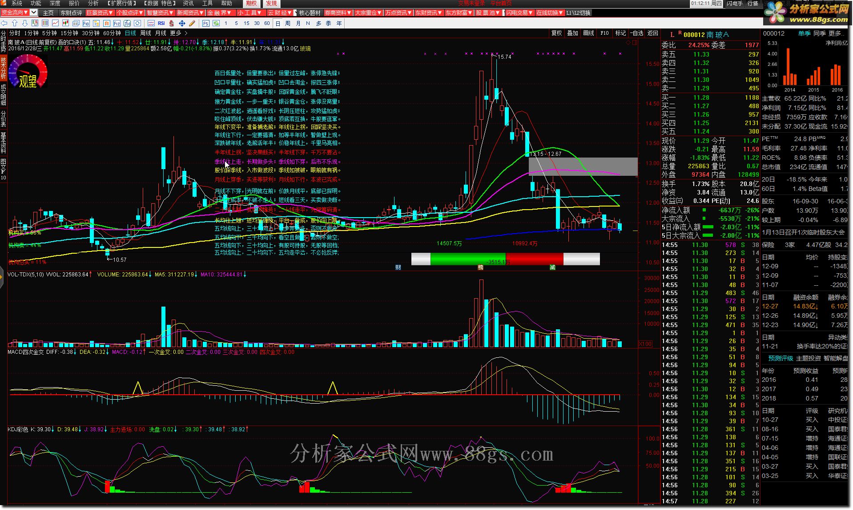Click the X100 volume scale marker
The width and height of the screenshot is (853, 510).
click(645, 344)
